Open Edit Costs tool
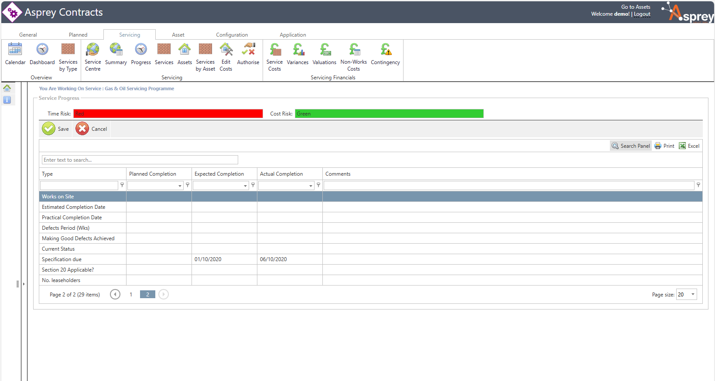 [x=226, y=50]
